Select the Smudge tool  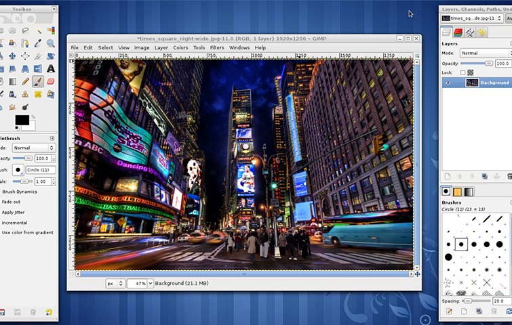click(x=12, y=107)
